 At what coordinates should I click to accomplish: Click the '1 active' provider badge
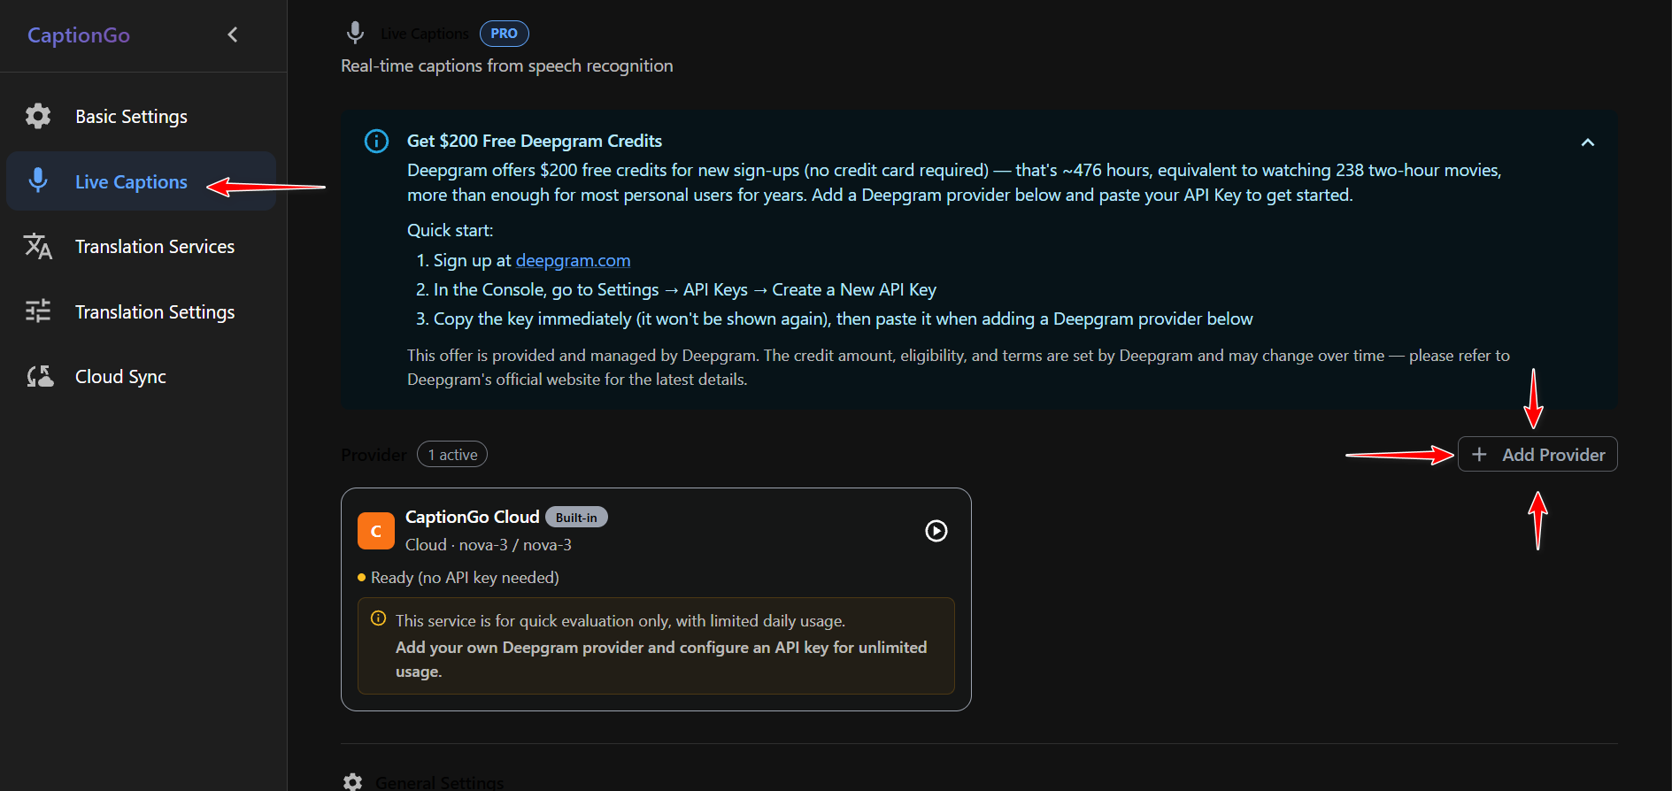452,455
